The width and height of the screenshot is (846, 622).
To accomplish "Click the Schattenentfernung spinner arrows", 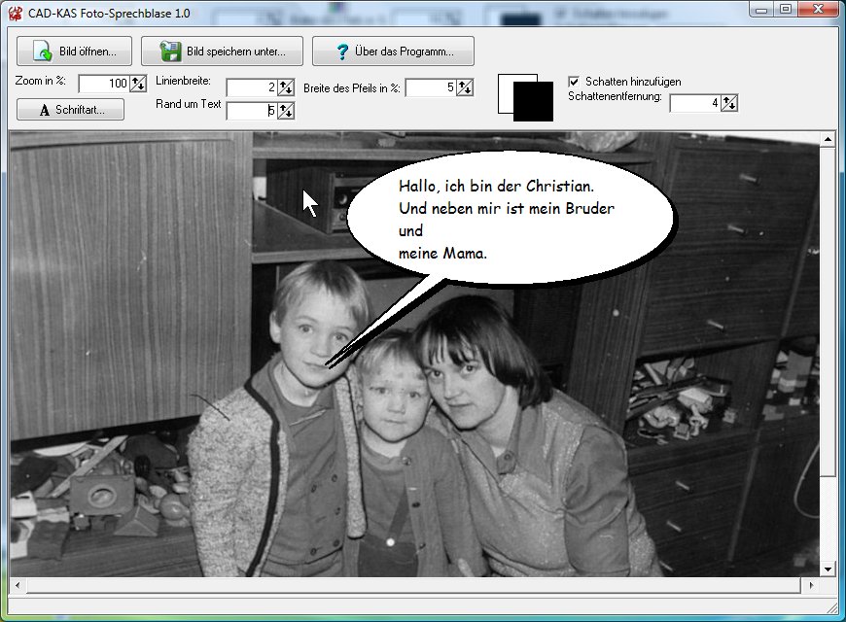I will (x=729, y=103).
